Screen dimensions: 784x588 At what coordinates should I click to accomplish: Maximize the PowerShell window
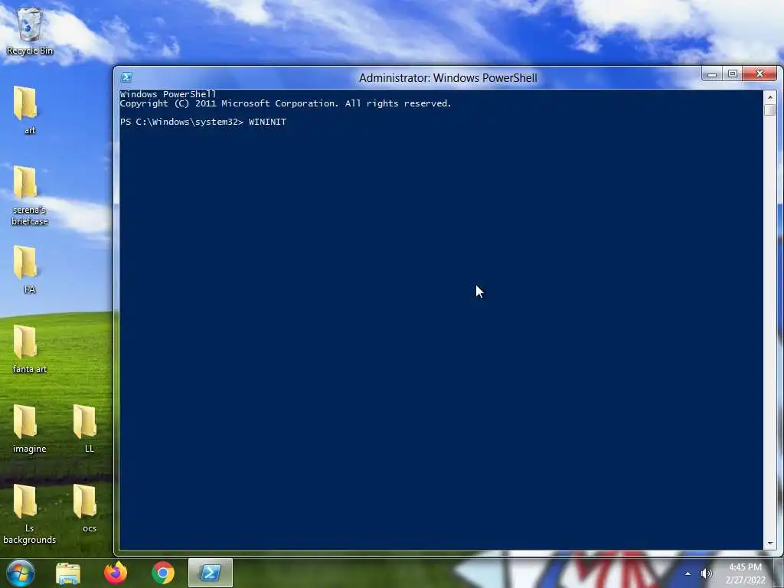(733, 74)
